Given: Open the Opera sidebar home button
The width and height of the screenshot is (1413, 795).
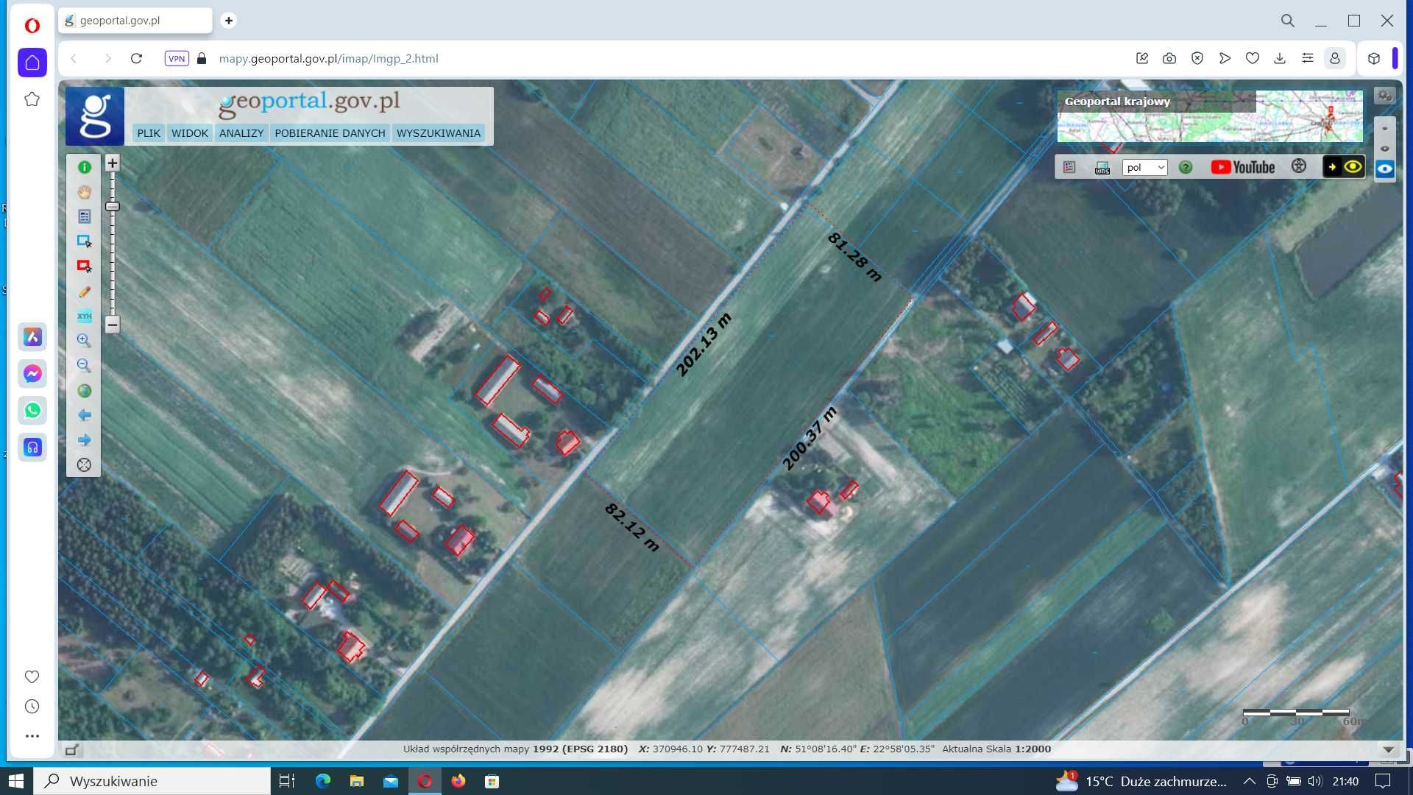Looking at the screenshot, I should tap(32, 63).
